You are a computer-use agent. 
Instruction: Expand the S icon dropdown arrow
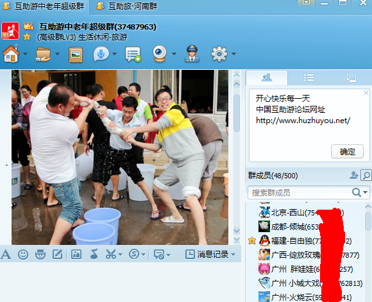143,255
